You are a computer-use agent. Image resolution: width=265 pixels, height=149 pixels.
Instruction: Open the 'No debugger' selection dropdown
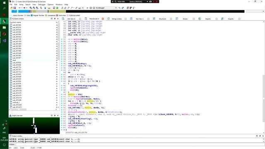tap(106, 8)
